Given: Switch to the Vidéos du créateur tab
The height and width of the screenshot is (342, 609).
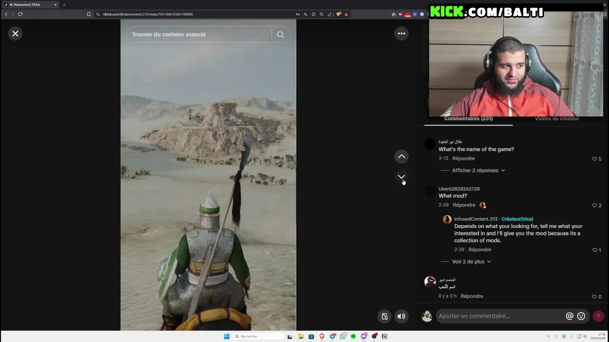Looking at the screenshot, I should (x=557, y=119).
